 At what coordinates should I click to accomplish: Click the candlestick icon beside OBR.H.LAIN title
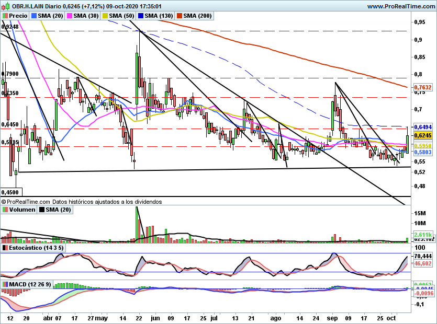[x=5, y=6]
